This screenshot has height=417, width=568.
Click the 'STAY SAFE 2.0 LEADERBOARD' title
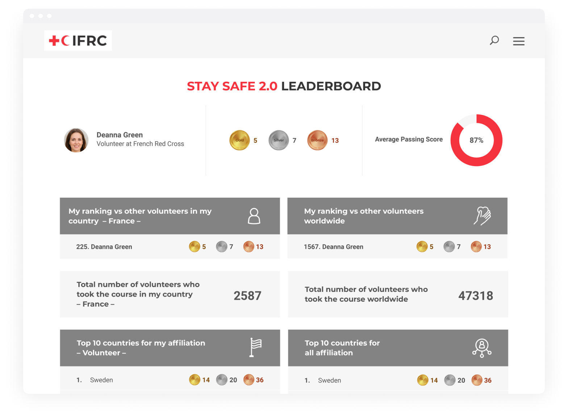[x=284, y=86]
